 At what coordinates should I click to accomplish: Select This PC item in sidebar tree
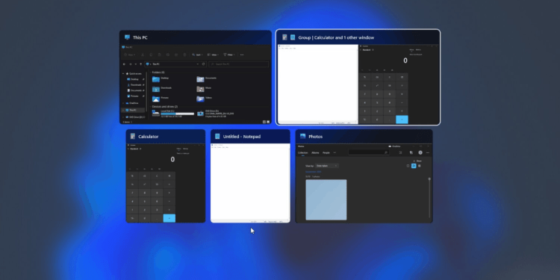coord(133,110)
